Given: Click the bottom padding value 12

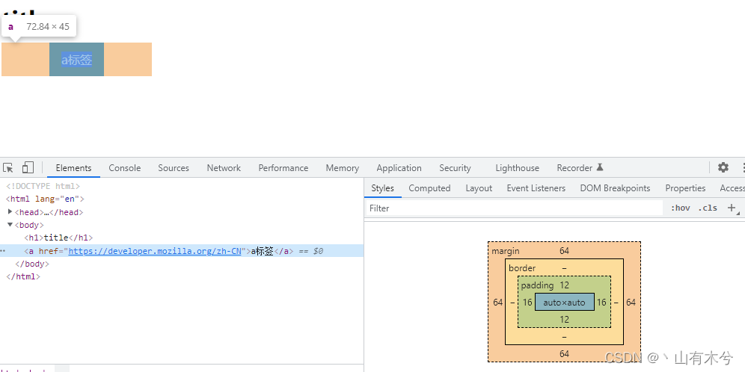Looking at the screenshot, I should click(x=565, y=319).
